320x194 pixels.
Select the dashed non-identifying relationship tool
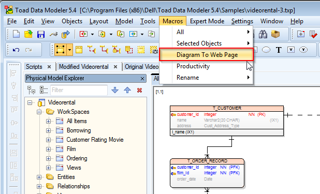point(92,50)
